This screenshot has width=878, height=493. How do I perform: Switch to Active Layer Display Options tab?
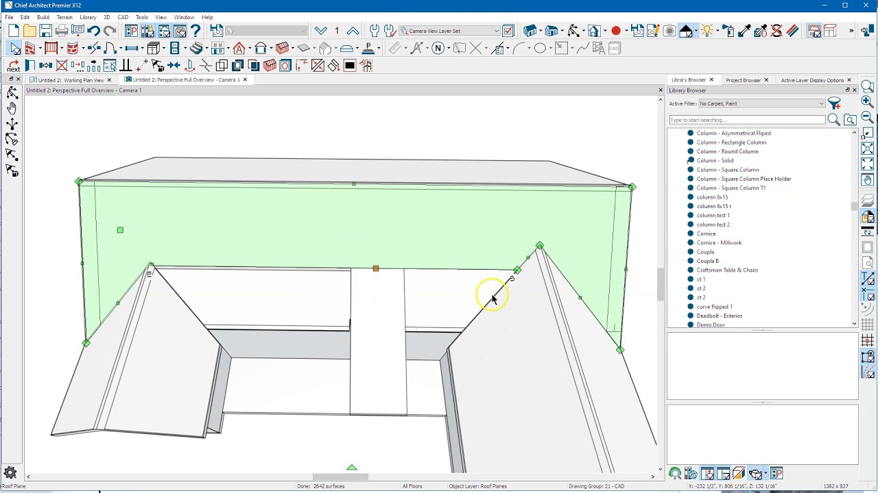tap(812, 80)
